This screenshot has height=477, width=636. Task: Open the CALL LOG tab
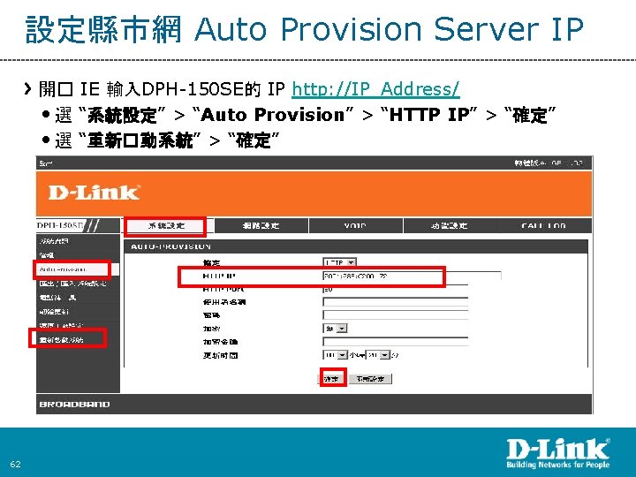(x=544, y=226)
